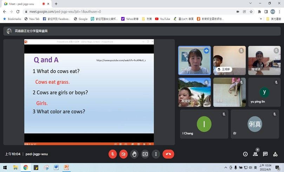Leave the call with red hang-up button
This screenshot has width=284, height=172.
click(168, 154)
